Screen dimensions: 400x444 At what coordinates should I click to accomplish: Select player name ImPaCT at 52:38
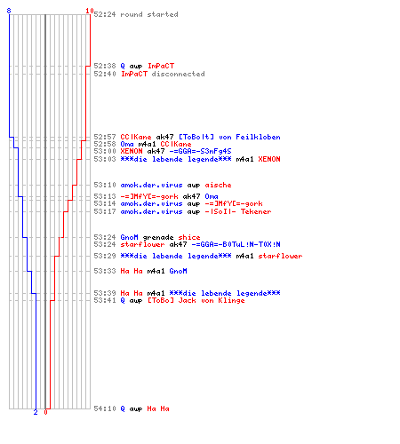click(x=161, y=66)
